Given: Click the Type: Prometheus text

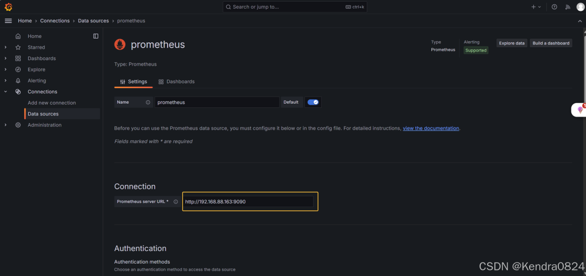Looking at the screenshot, I should [135, 64].
